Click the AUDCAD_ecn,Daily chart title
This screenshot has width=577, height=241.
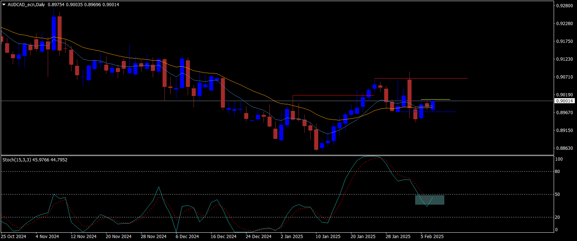(x=26, y=5)
